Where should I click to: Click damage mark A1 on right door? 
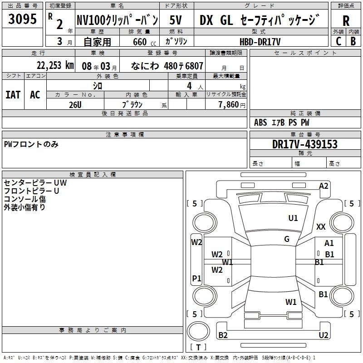[329, 243]
